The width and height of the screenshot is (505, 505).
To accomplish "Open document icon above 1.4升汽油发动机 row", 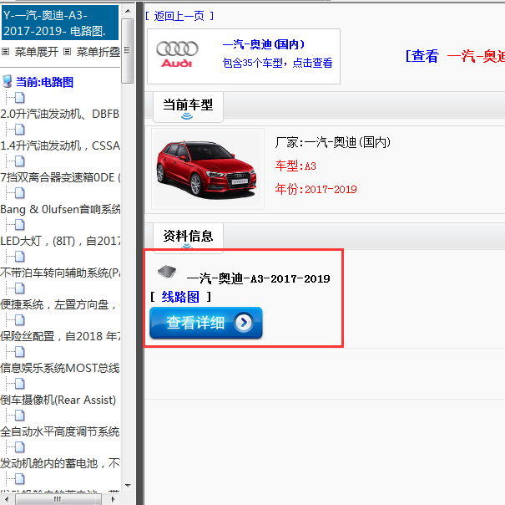I will [20, 130].
